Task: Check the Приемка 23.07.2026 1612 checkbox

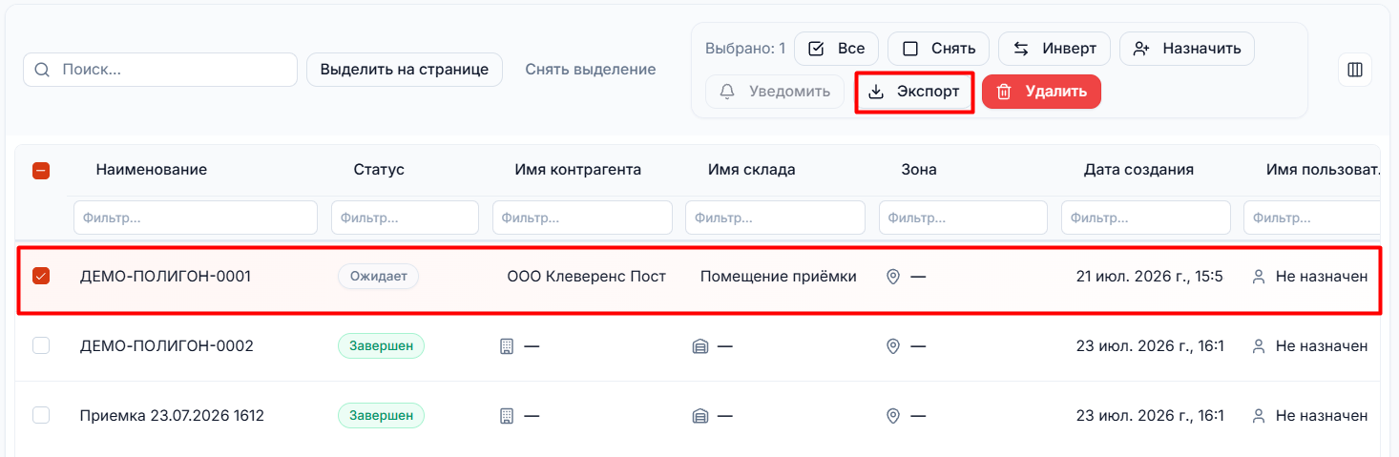Action: (41, 415)
